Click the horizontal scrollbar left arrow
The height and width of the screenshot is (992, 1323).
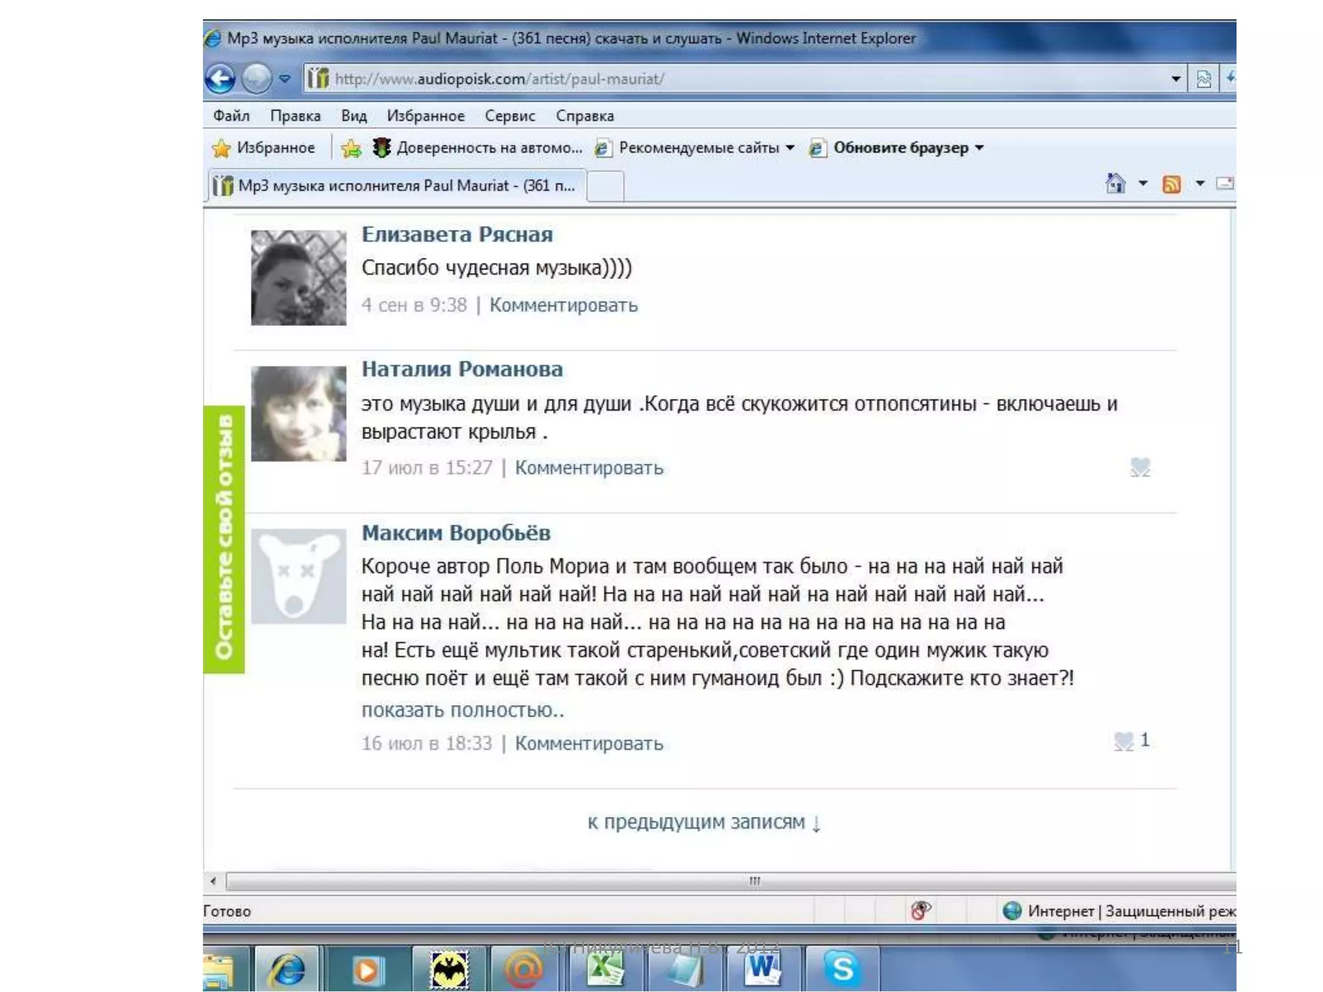(x=213, y=881)
